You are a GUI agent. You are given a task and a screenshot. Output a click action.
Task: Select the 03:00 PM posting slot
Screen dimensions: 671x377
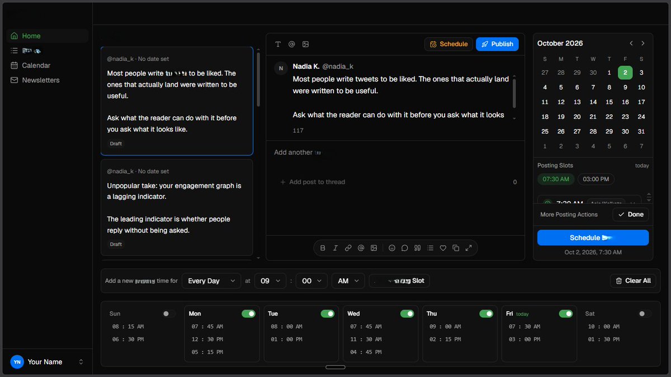596,179
